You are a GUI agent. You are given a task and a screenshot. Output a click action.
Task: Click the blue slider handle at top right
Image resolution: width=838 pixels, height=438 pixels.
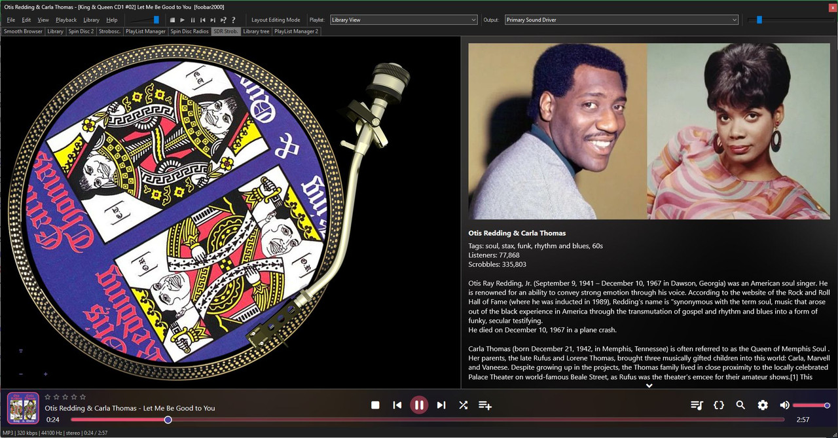pos(759,20)
